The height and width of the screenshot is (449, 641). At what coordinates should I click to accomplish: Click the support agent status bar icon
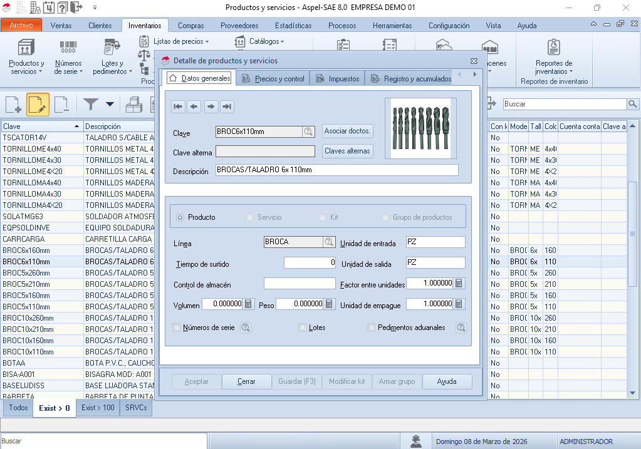click(x=415, y=441)
